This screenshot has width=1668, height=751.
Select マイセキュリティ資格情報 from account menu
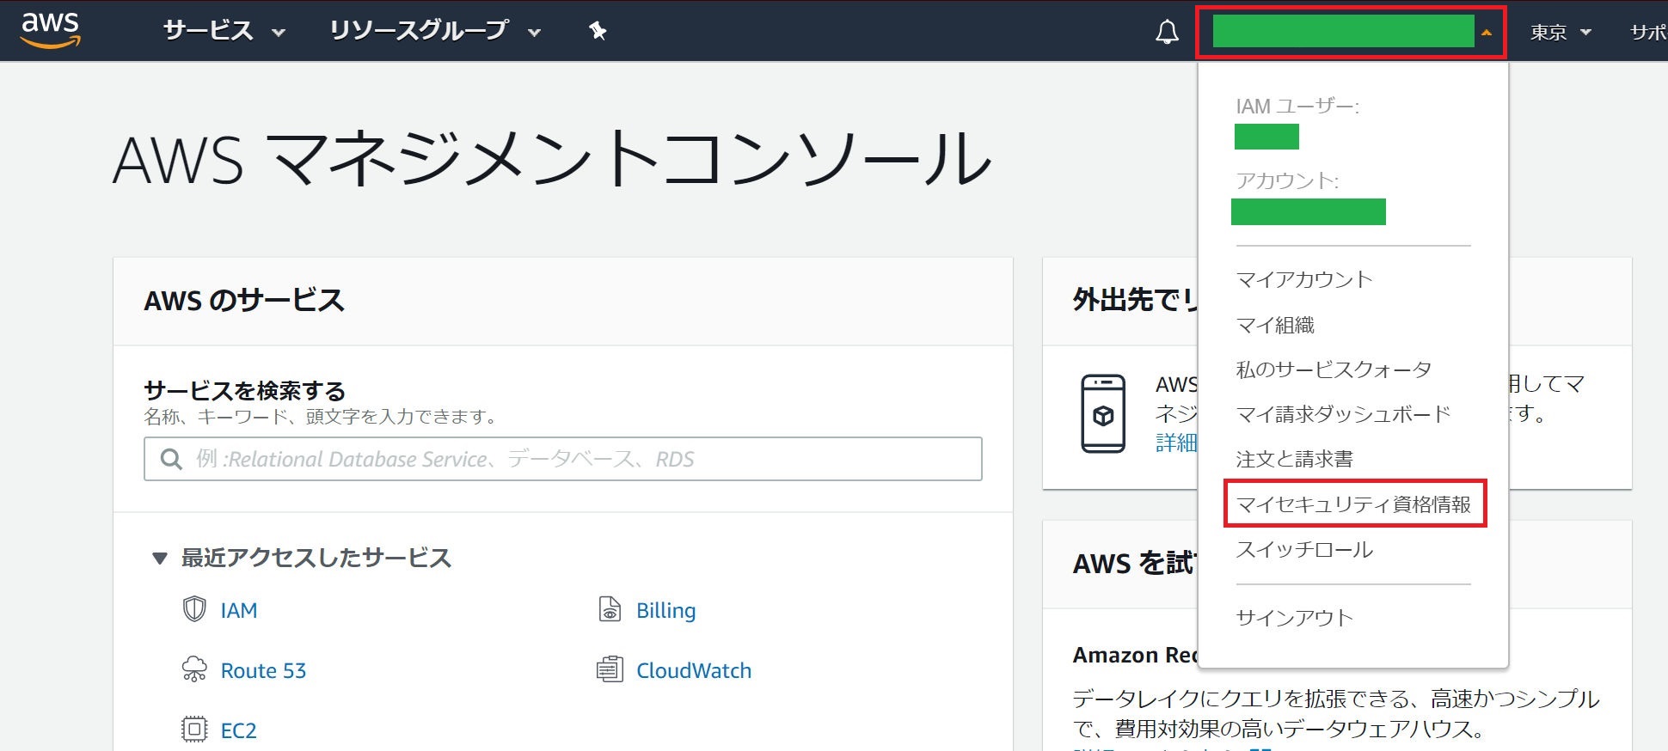point(1353,504)
